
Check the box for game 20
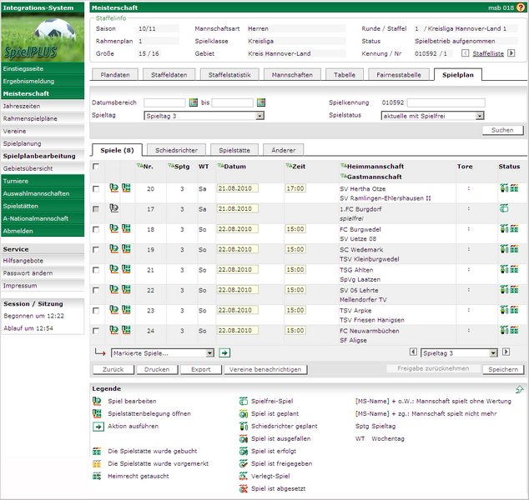(x=96, y=189)
